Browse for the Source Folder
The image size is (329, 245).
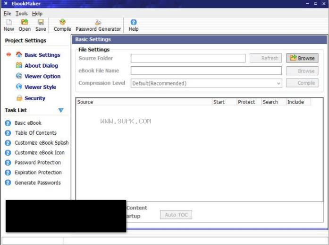302,58
